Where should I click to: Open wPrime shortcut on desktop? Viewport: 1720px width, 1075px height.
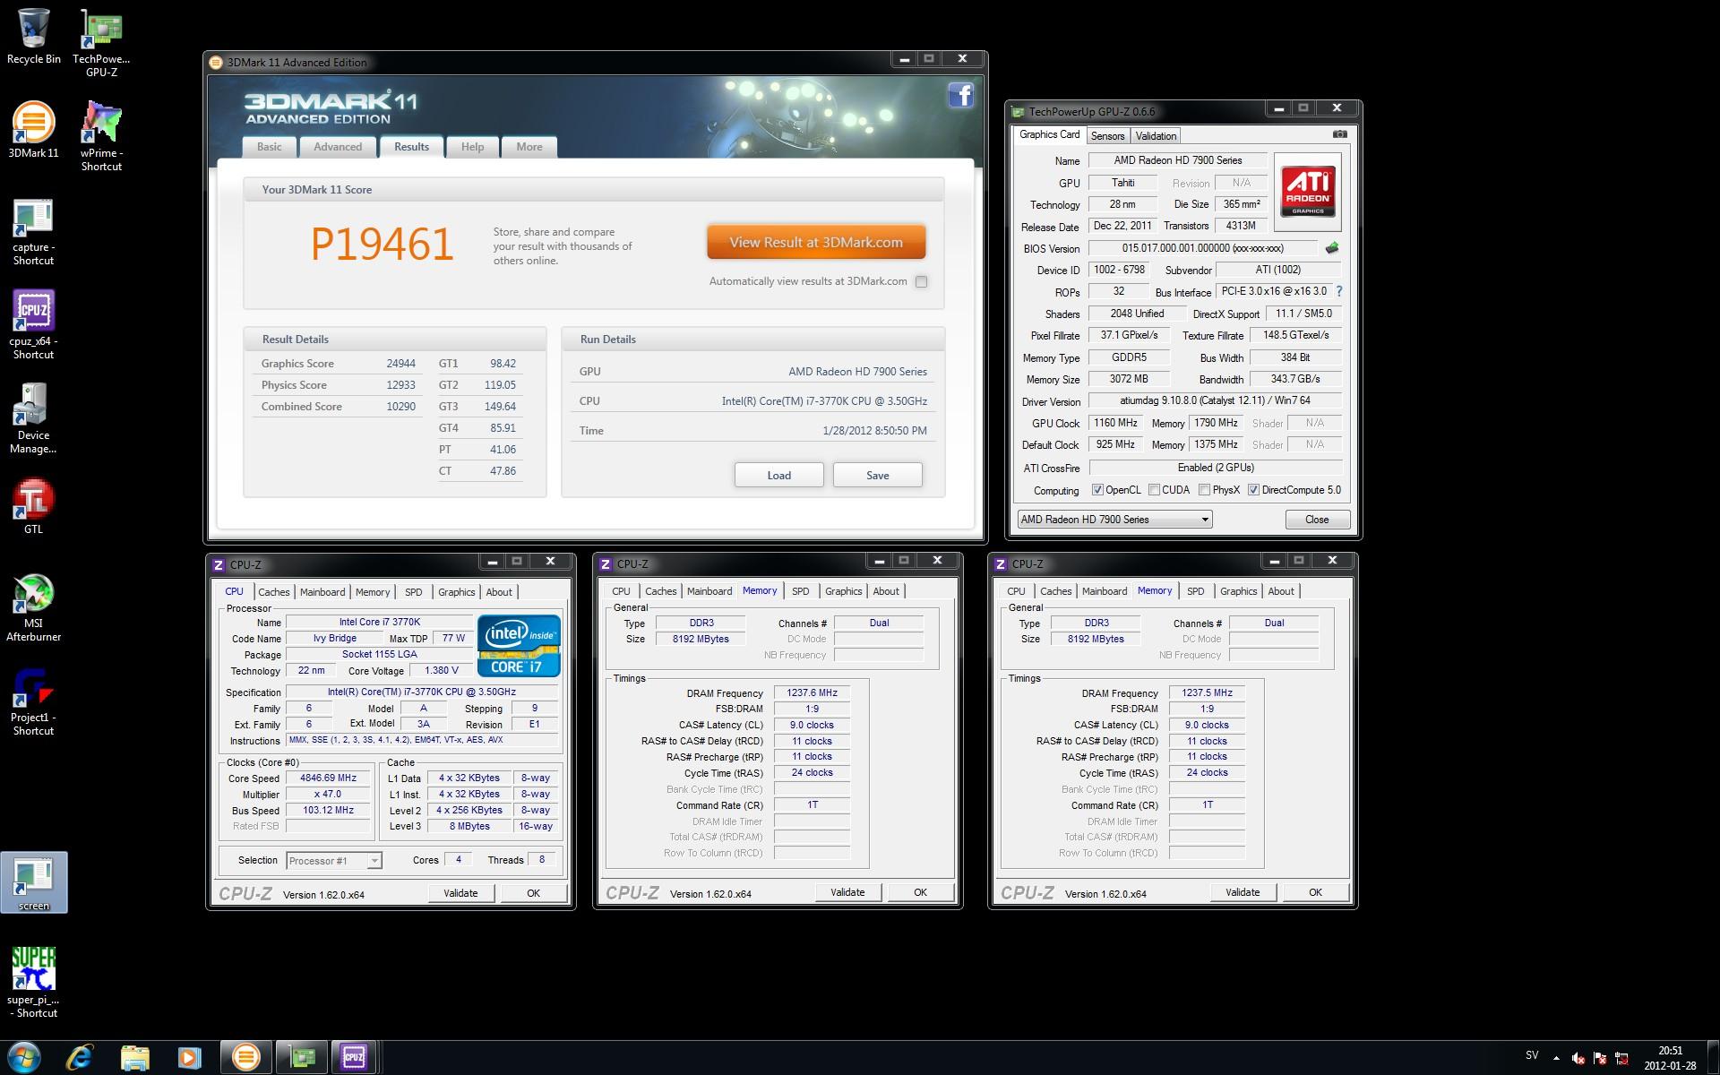point(101,136)
